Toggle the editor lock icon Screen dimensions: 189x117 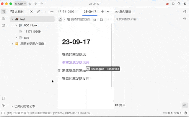click(95, 19)
